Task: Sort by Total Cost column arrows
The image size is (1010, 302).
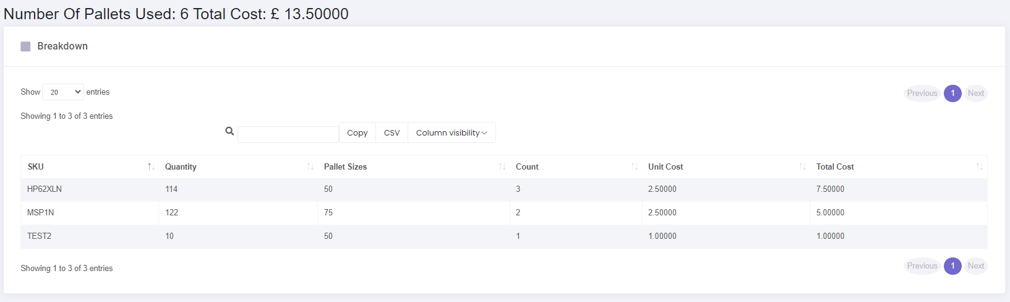Action: (x=979, y=167)
